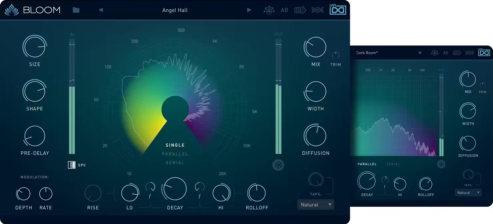Go to next preset after Angel Hall
493x224 pixels.
[249, 10]
